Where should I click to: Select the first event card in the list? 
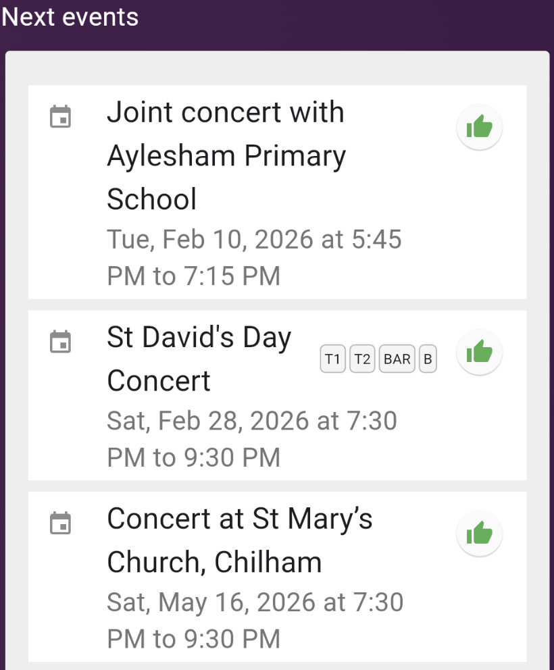(277, 192)
